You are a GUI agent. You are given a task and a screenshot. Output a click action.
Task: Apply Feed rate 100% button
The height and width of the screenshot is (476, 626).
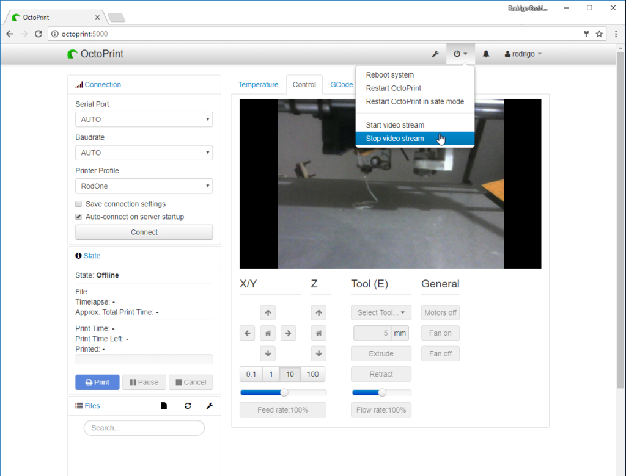pos(282,410)
